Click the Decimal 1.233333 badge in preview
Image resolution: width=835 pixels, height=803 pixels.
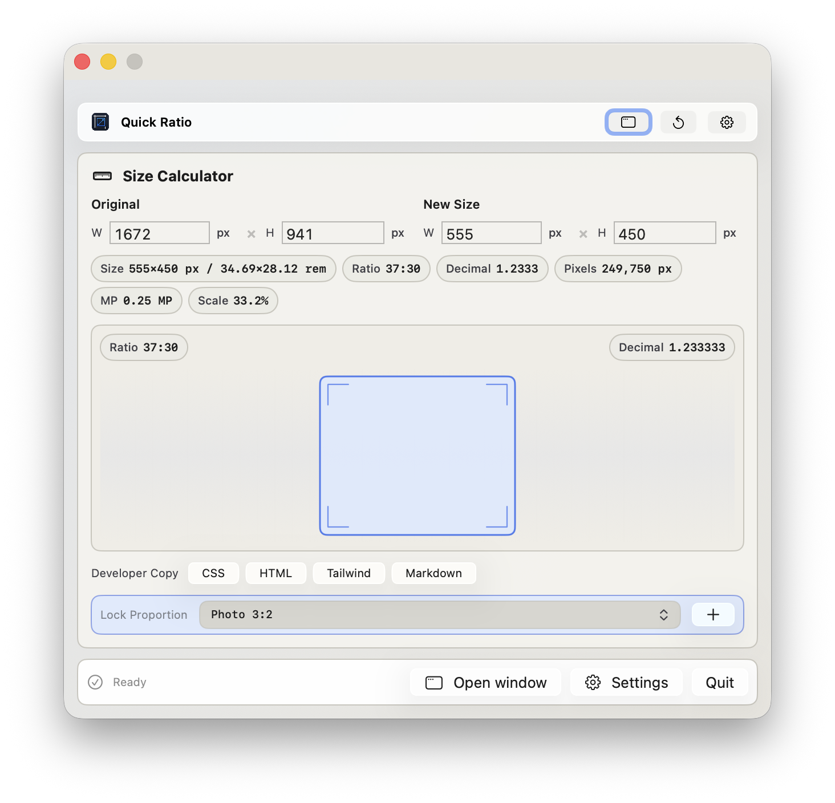[672, 347]
